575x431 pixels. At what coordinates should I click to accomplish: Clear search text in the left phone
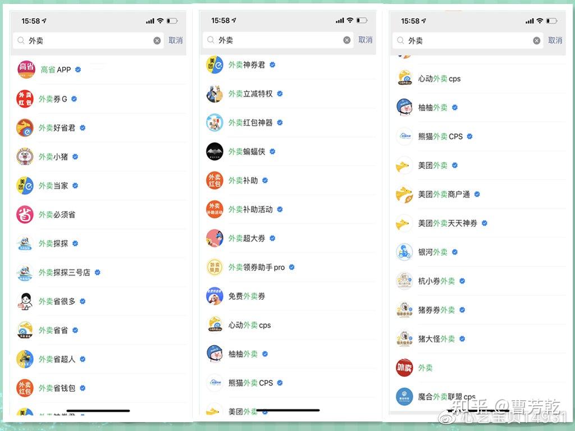pos(157,40)
